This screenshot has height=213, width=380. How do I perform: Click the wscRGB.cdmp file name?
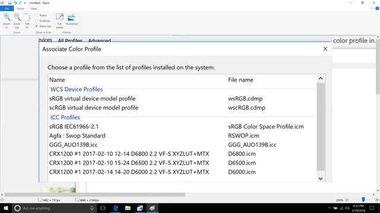click(x=247, y=108)
